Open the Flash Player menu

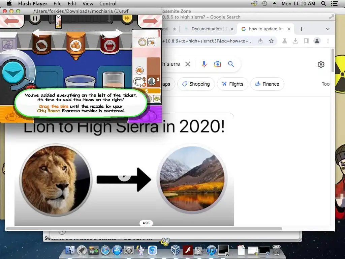tap(33, 3)
